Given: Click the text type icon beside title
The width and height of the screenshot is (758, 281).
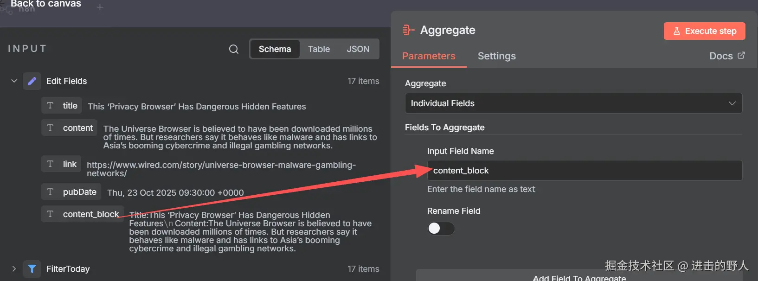Looking at the screenshot, I should (50, 106).
